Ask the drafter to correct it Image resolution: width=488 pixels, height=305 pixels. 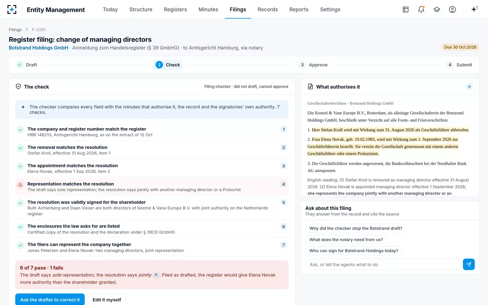tap(50, 300)
